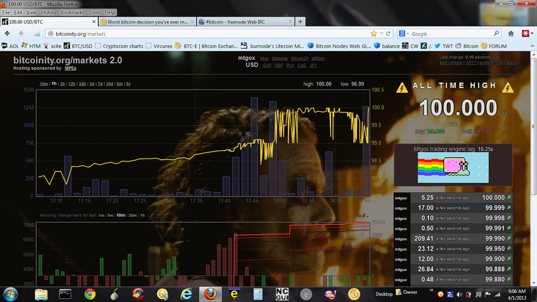Screen dimensions: 537x302
Task: Open the calculator taskbar icon
Action: point(258,294)
